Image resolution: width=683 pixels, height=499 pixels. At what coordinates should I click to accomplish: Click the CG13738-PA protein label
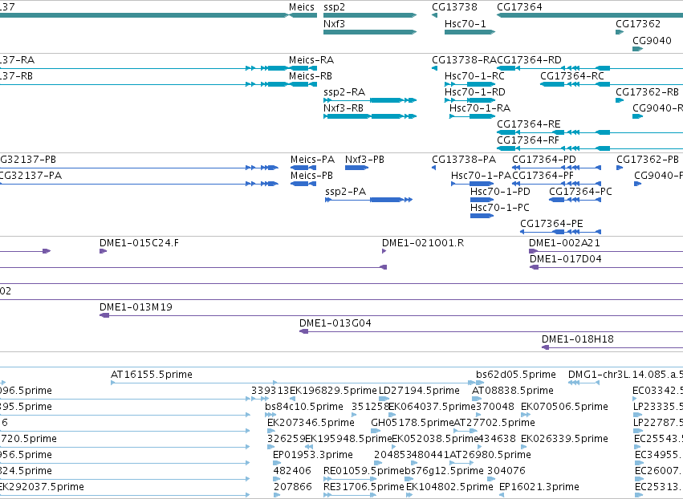click(x=463, y=160)
